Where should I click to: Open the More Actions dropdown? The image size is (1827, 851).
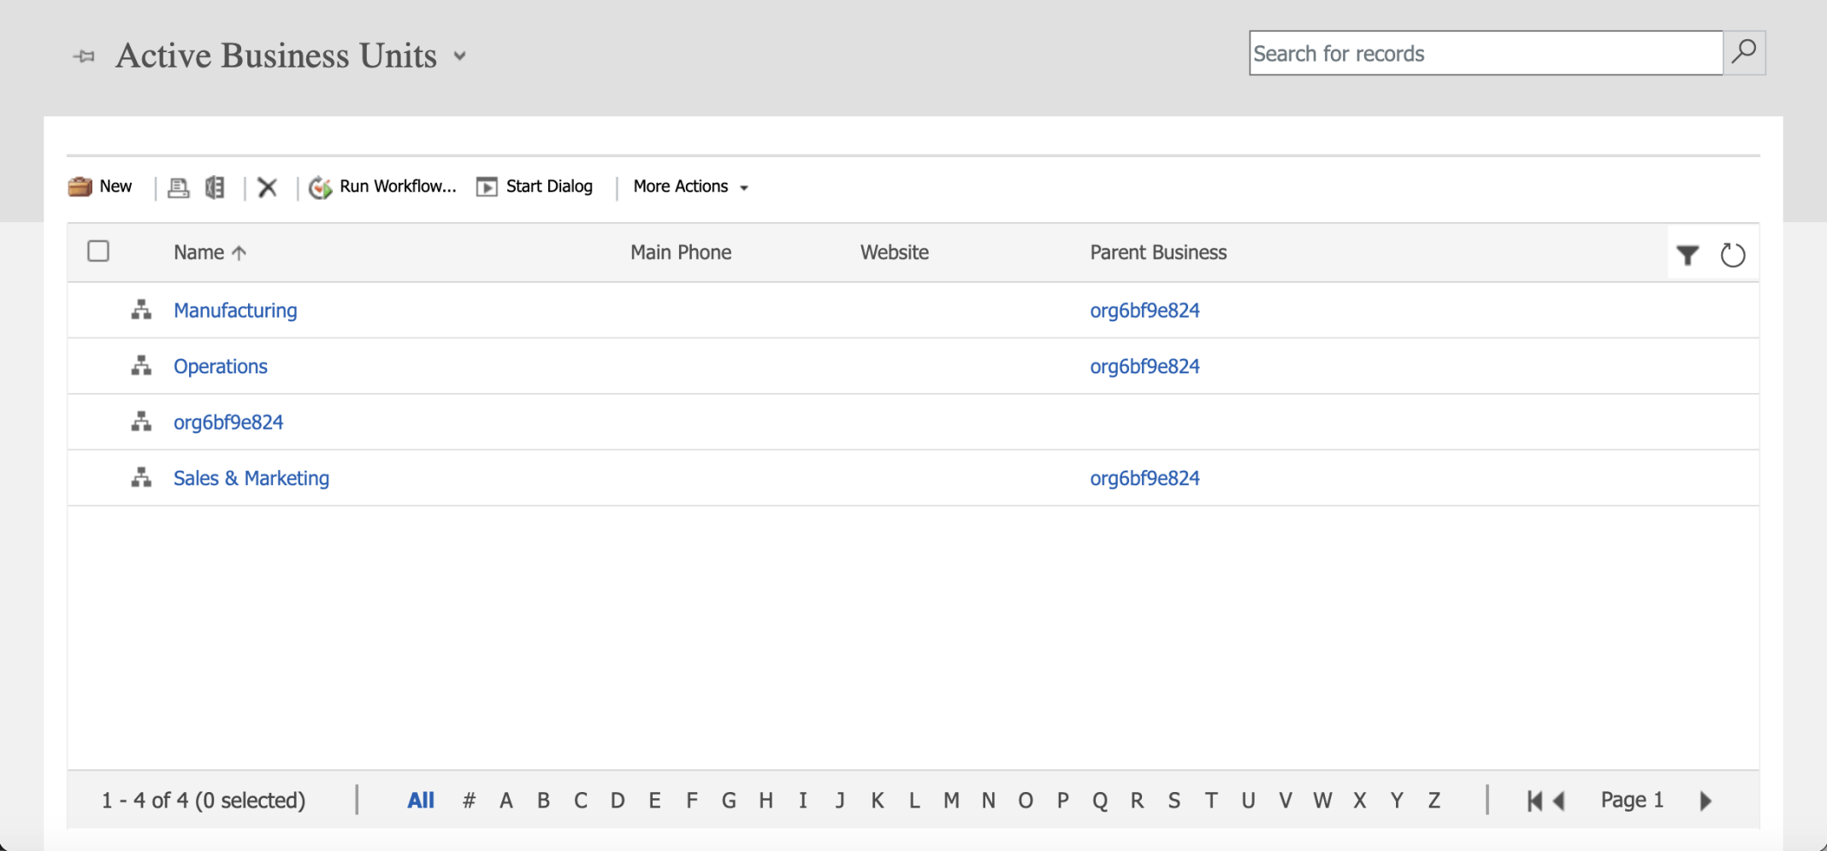[x=690, y=187]
